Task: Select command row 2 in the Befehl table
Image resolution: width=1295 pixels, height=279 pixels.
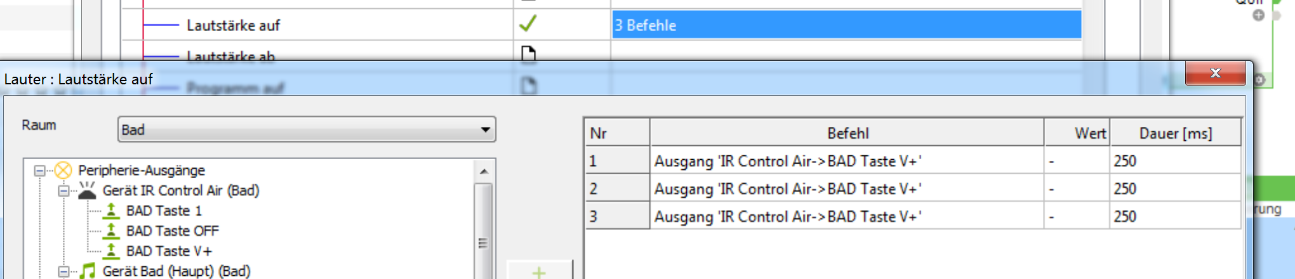Action: [x=787, y=189]
